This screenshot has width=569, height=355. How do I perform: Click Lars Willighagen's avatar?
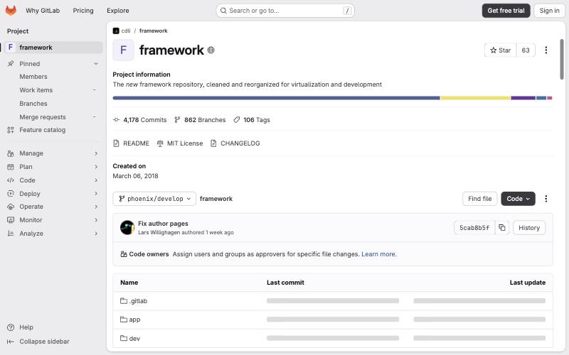[x=127, y=227]
